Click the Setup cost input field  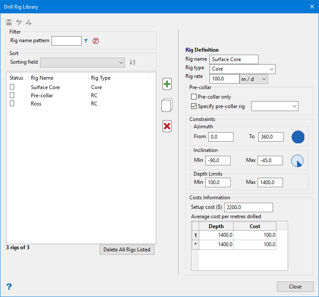coord(248,207)
